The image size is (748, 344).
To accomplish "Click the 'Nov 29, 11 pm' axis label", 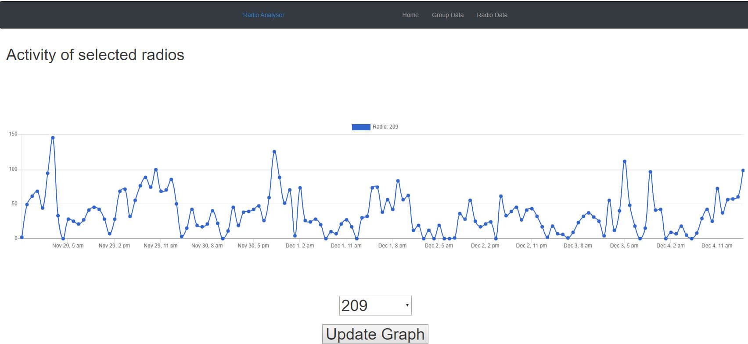I will [x=161, y=246].
